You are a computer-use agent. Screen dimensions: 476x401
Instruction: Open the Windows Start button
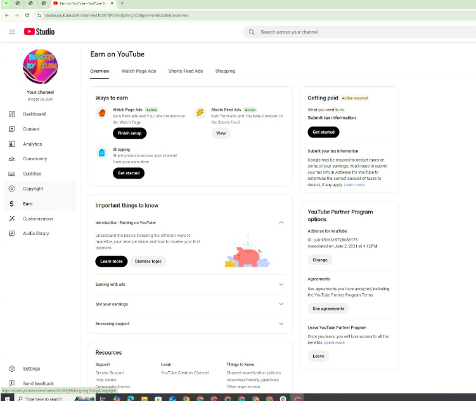coord(7,398)
